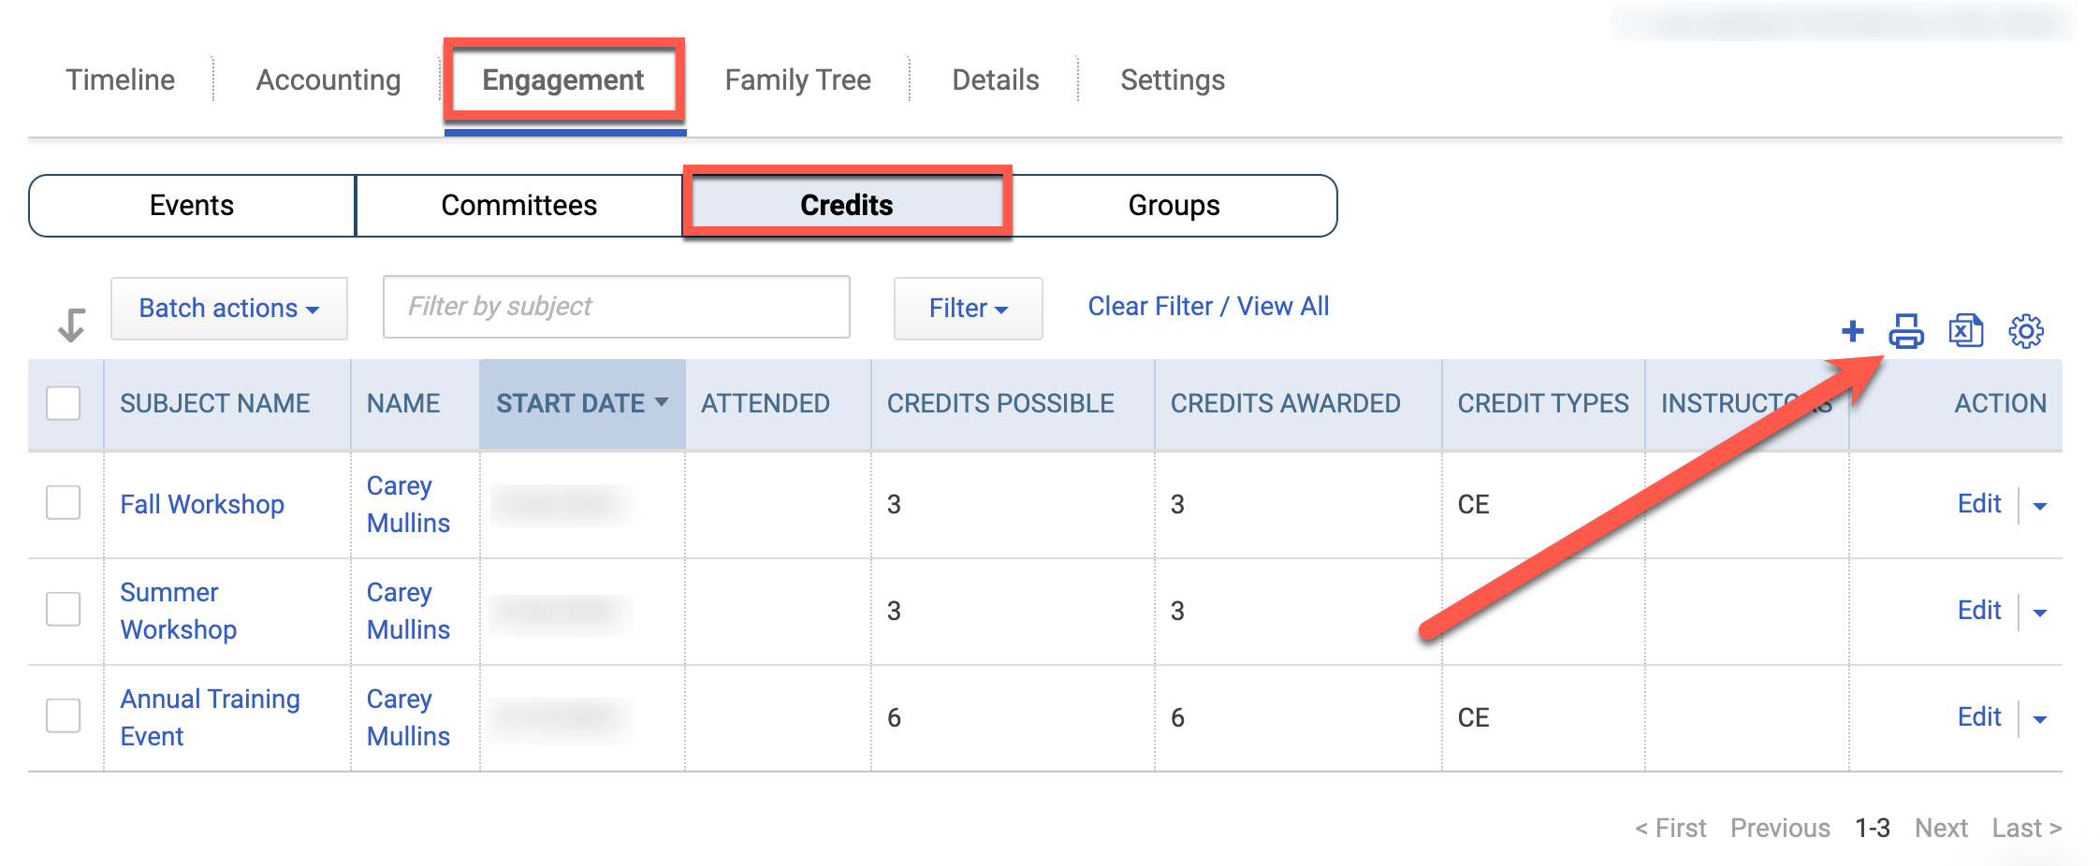Check the Fall Workshop row checkbox
2100x866 pixels.
tap(64, 502)
